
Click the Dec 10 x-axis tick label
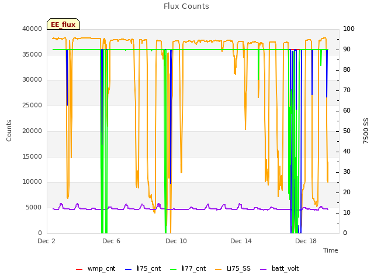pos(176,241)
